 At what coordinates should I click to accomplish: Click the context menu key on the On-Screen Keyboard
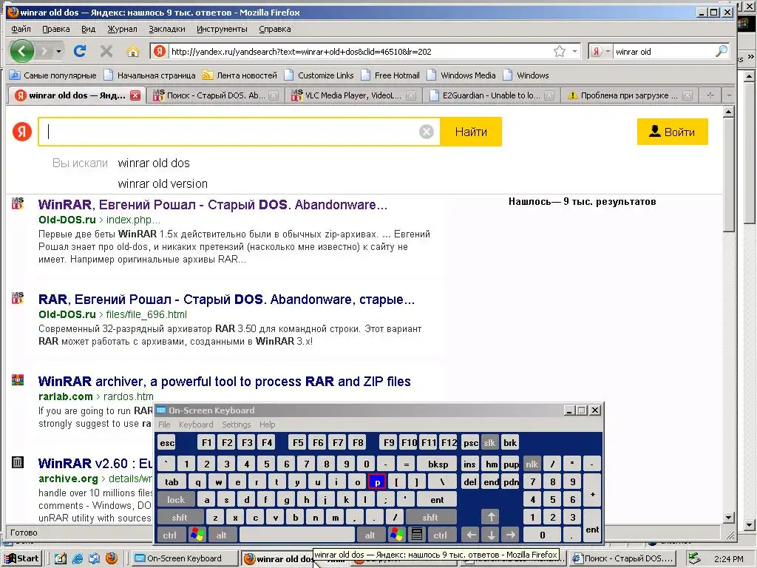(x=417, y=535)
